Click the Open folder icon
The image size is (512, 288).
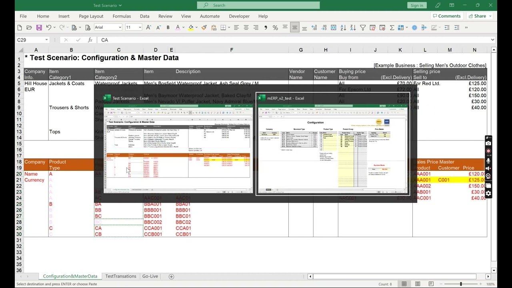click(29, 28)
